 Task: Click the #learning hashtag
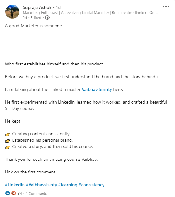68,185
